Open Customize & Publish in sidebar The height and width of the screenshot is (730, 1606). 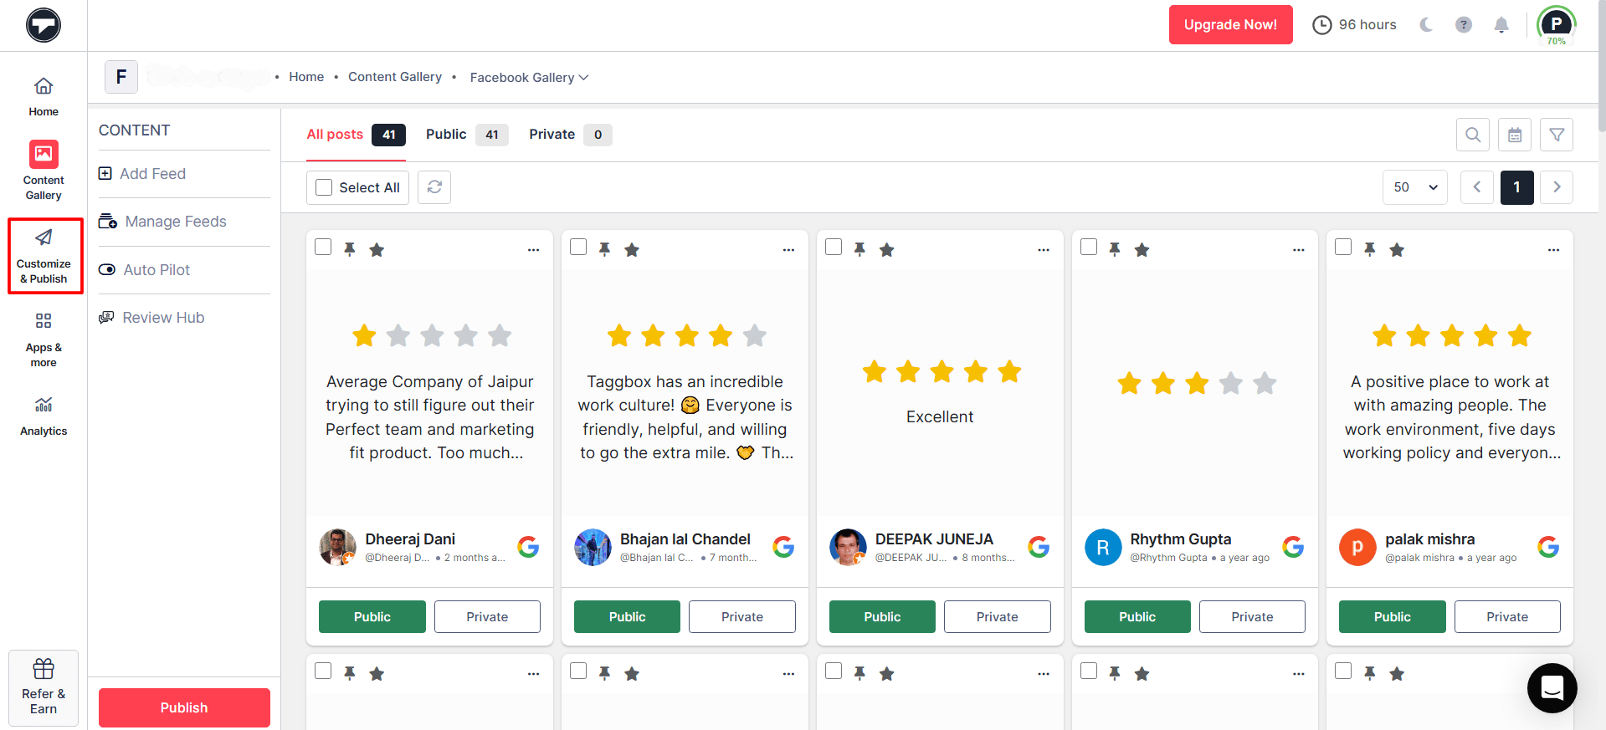click(44, 256)
